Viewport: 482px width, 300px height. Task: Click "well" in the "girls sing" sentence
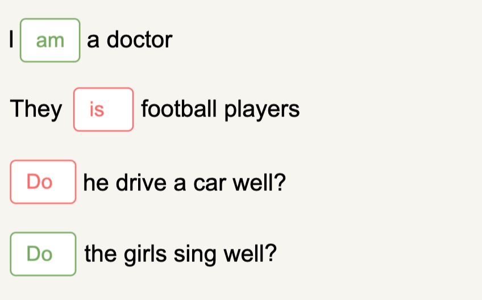point(246,254)
